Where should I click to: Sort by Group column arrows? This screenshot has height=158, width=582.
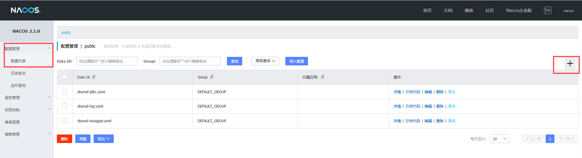212,77
